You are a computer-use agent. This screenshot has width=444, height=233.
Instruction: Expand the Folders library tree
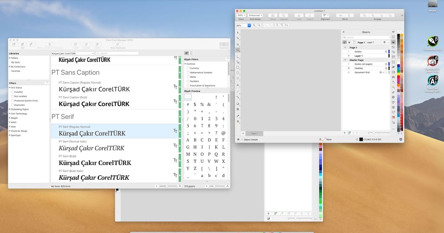pos(10,58)
